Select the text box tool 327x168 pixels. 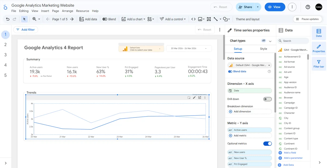pyautogui.click(x=209, y=19)
